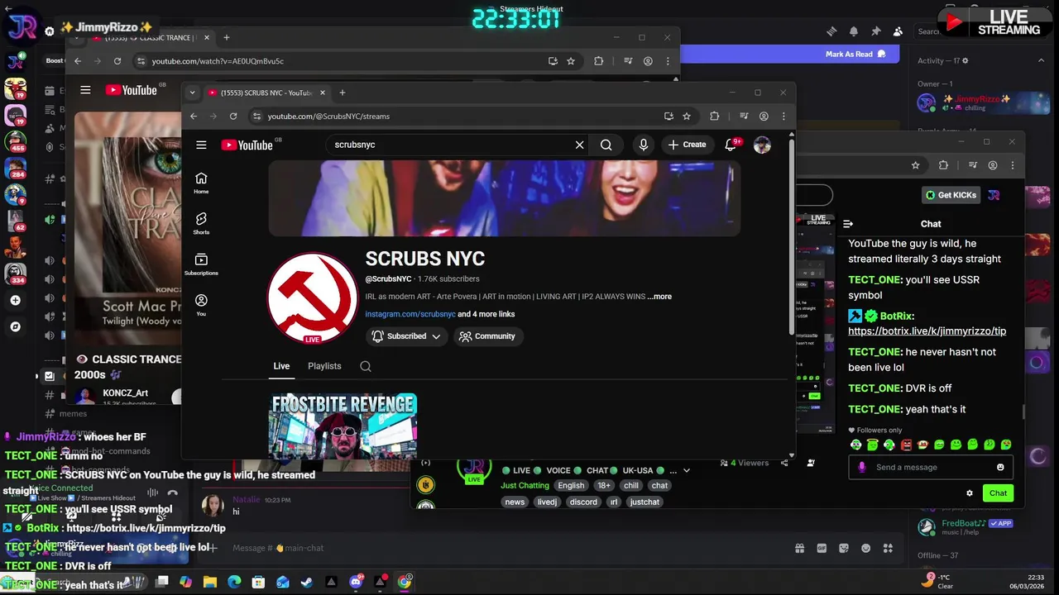Open new tab in Classic Trance window
Viewport: 1059px width, 595px height.
227,37
